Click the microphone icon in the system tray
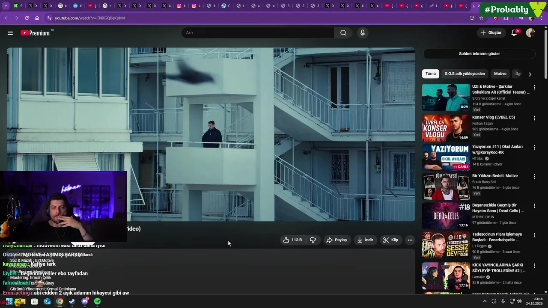548x308 pixels. [503, 302]
